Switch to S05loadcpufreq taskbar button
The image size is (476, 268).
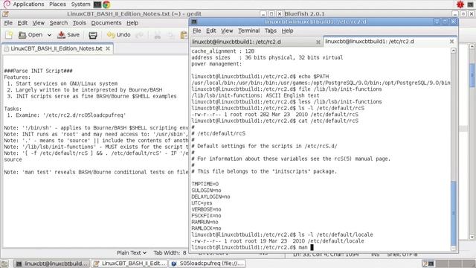(x=207, y=264)
